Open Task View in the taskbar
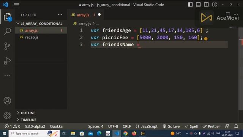Viewport: 243px width, 137px height. tap(64, 134)
